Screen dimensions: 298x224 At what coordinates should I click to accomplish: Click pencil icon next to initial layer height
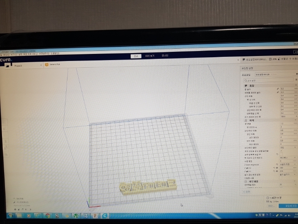point(278,92)
